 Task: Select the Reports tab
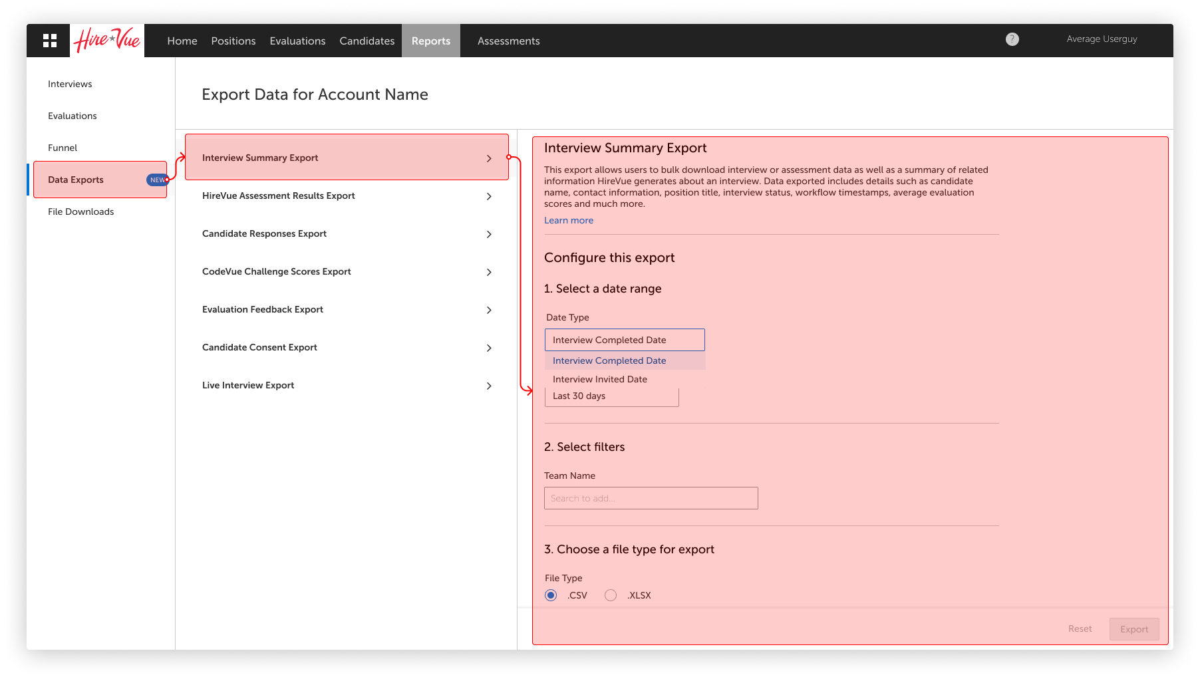pos(431,41)
